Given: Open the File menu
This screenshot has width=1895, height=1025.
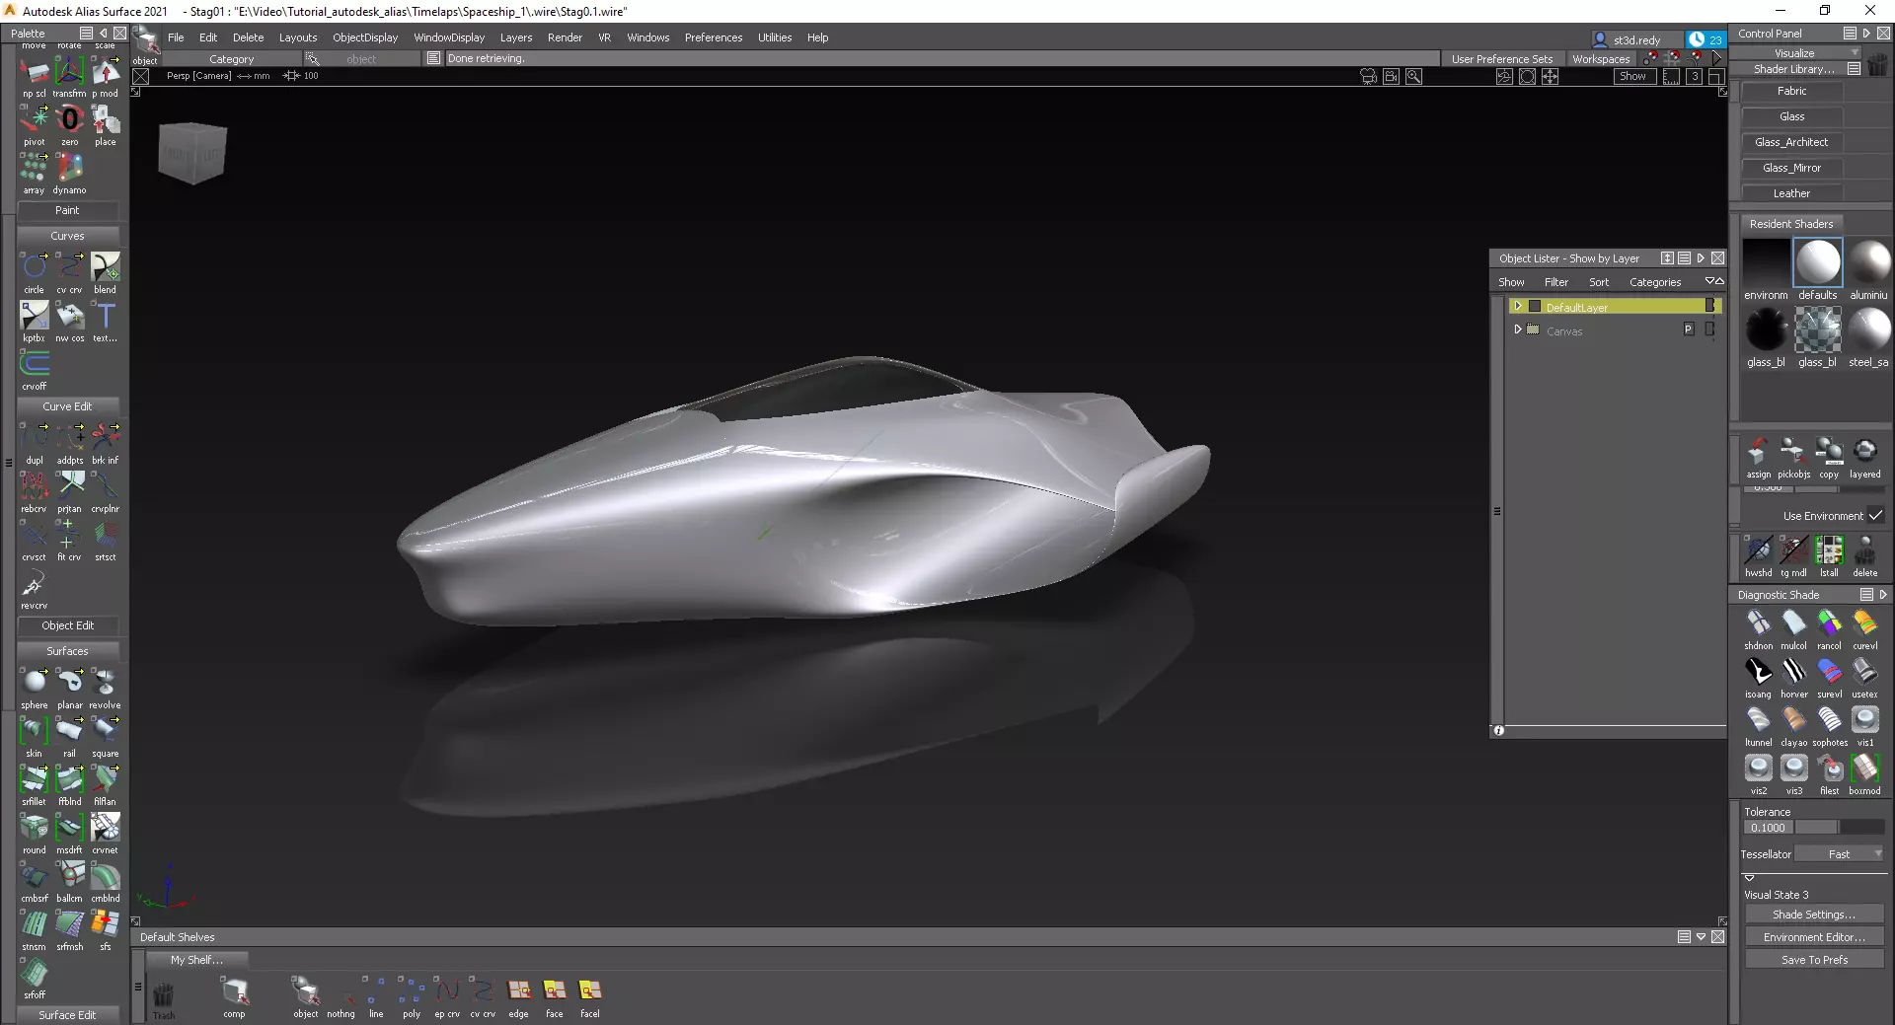Looking at the screenshot, I should (176, 37).
